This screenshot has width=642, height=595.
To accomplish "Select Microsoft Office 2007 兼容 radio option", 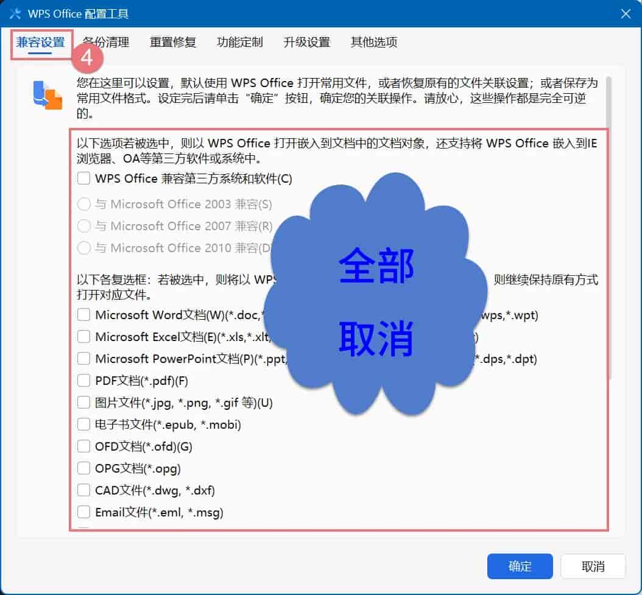I will (84, 225).
